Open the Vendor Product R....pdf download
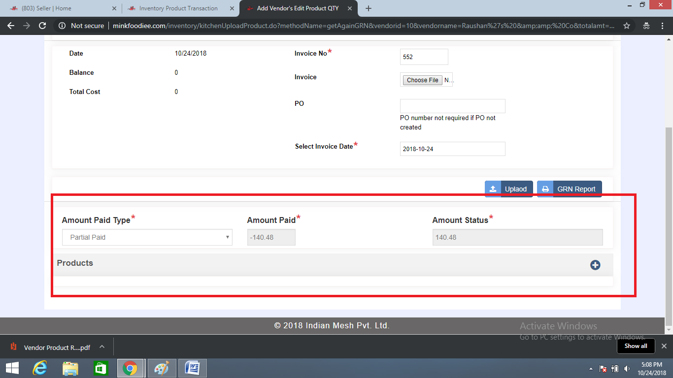673x378 pixels. (x=51, y=347)
